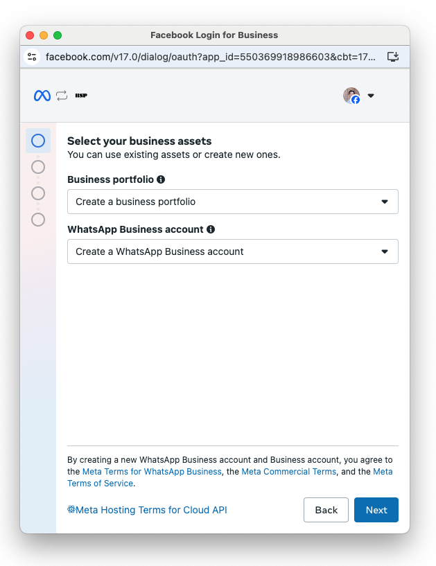Open the Create a business portfolio dropdown

click(x=233, y=202)
